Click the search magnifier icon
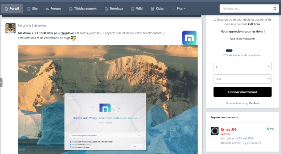Image resolution: width=281 pixels, height=154 pixels. click(x=275, y=9)
